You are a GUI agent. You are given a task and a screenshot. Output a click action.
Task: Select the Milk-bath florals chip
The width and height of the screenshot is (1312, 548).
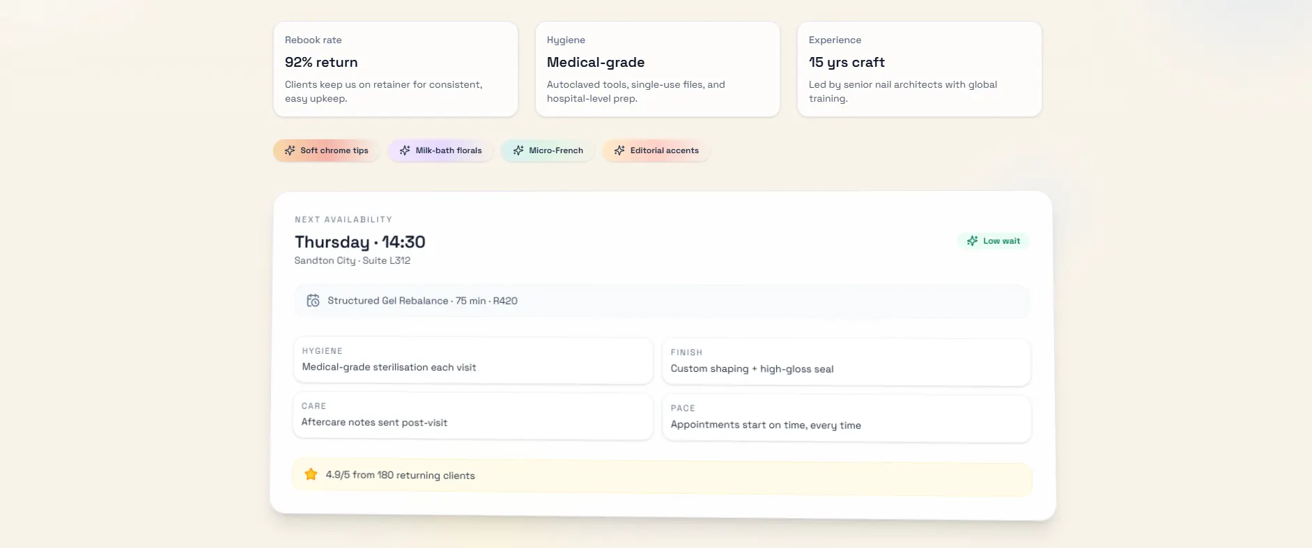click(x=440, y=150)
